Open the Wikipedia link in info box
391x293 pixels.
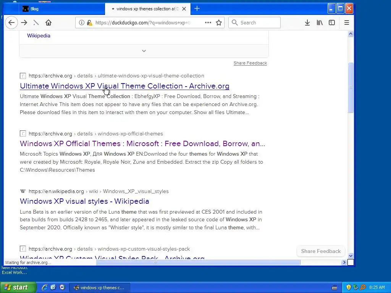39,35
